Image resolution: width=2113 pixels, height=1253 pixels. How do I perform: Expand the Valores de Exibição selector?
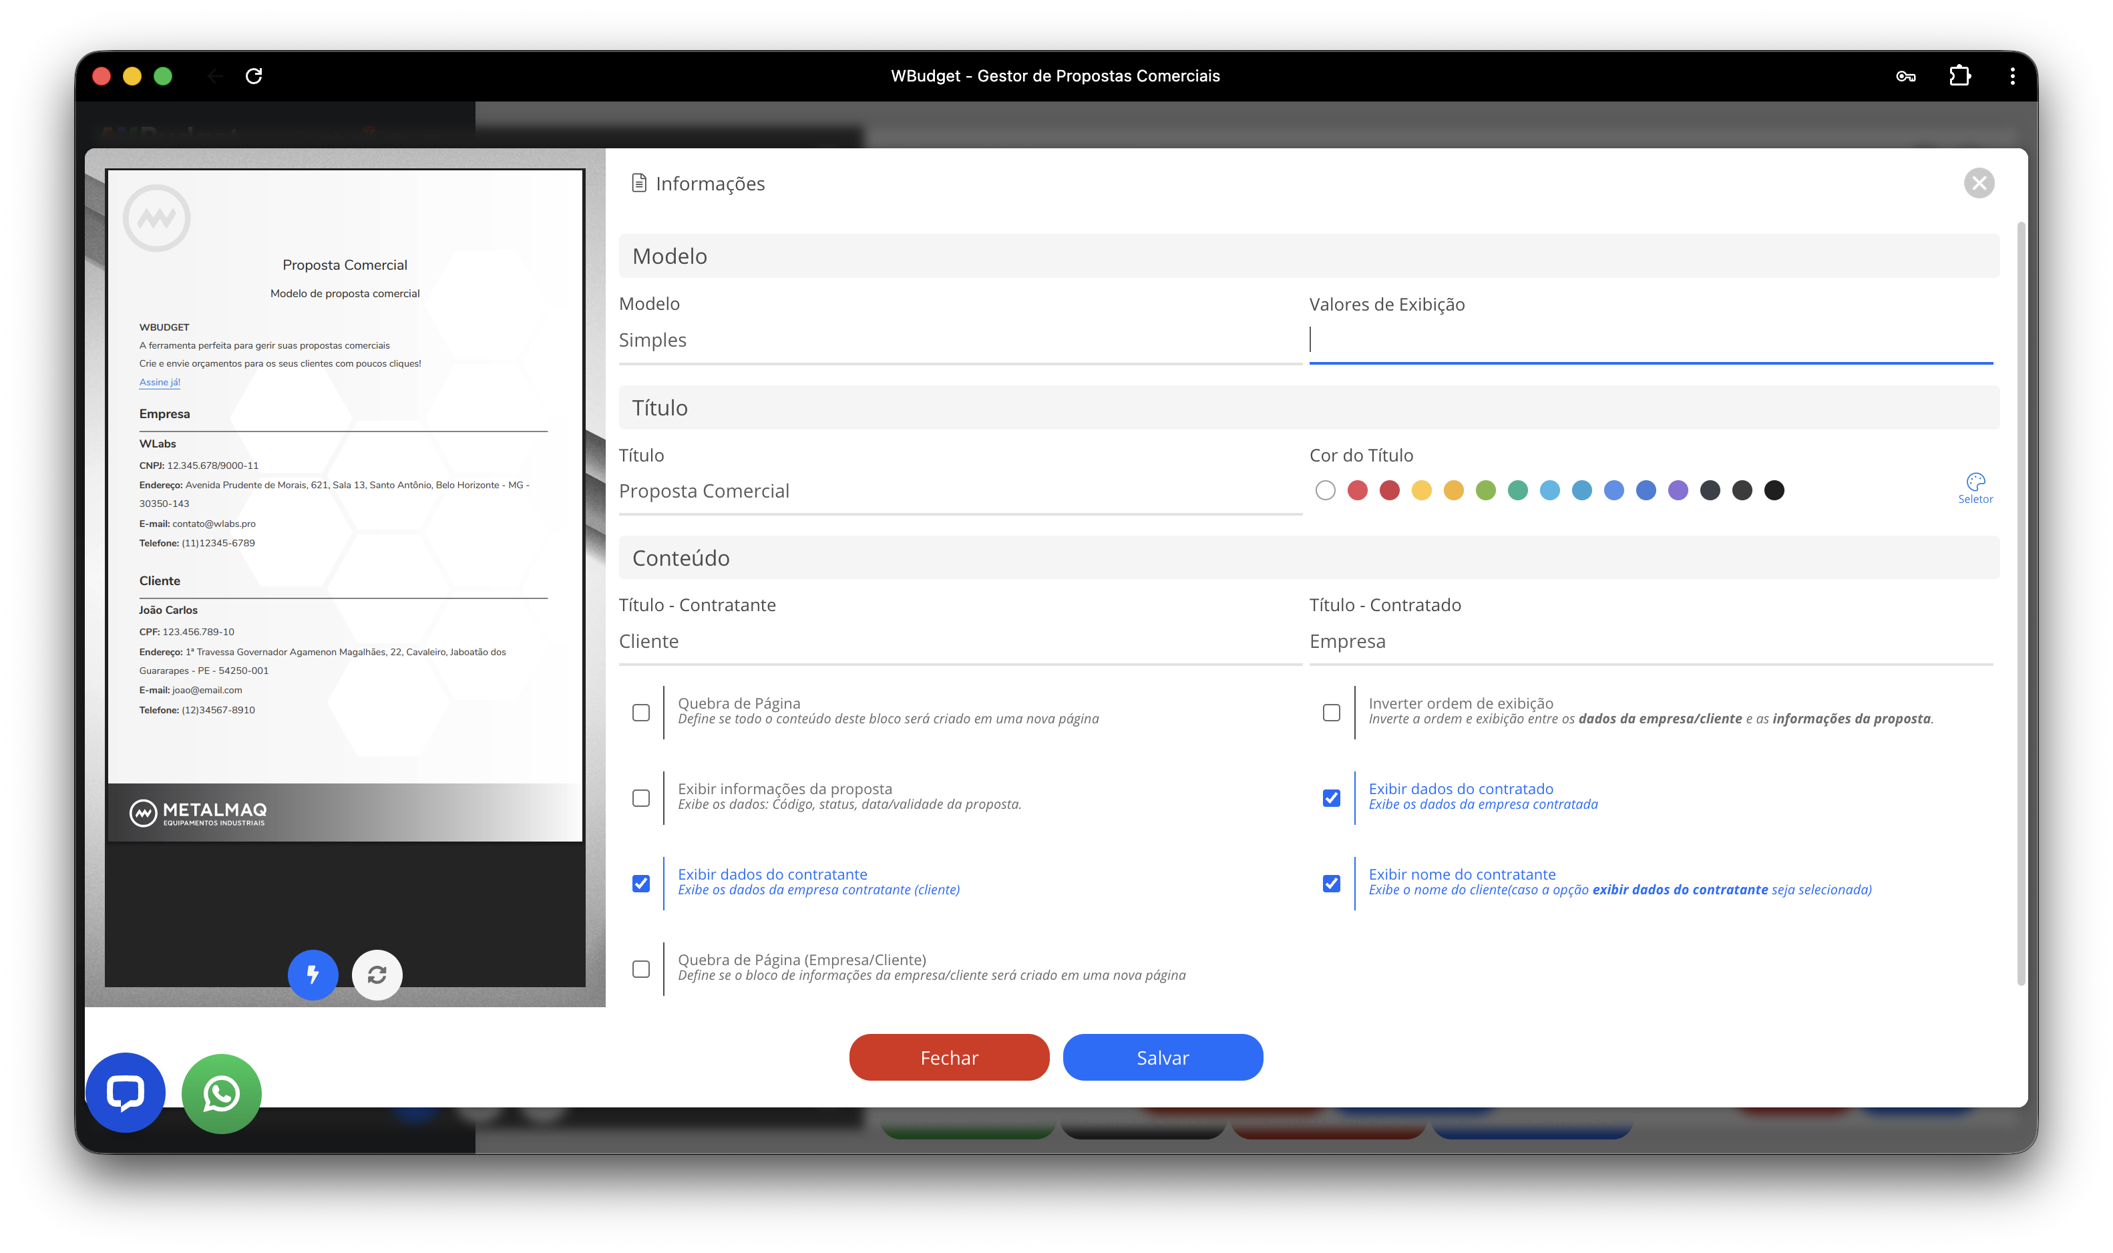coord(1650,340)
